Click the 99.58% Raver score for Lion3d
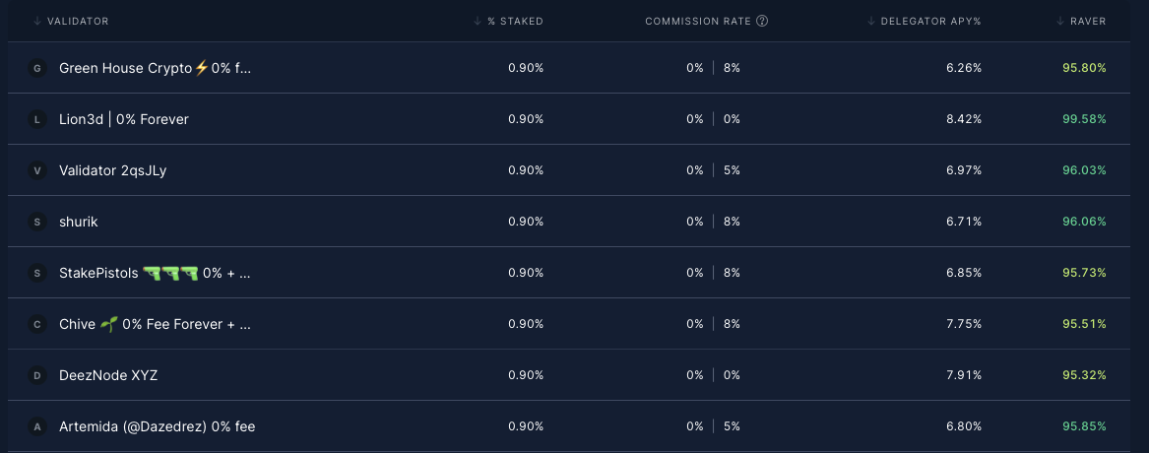The image size is (1149, 453). 1085,119
